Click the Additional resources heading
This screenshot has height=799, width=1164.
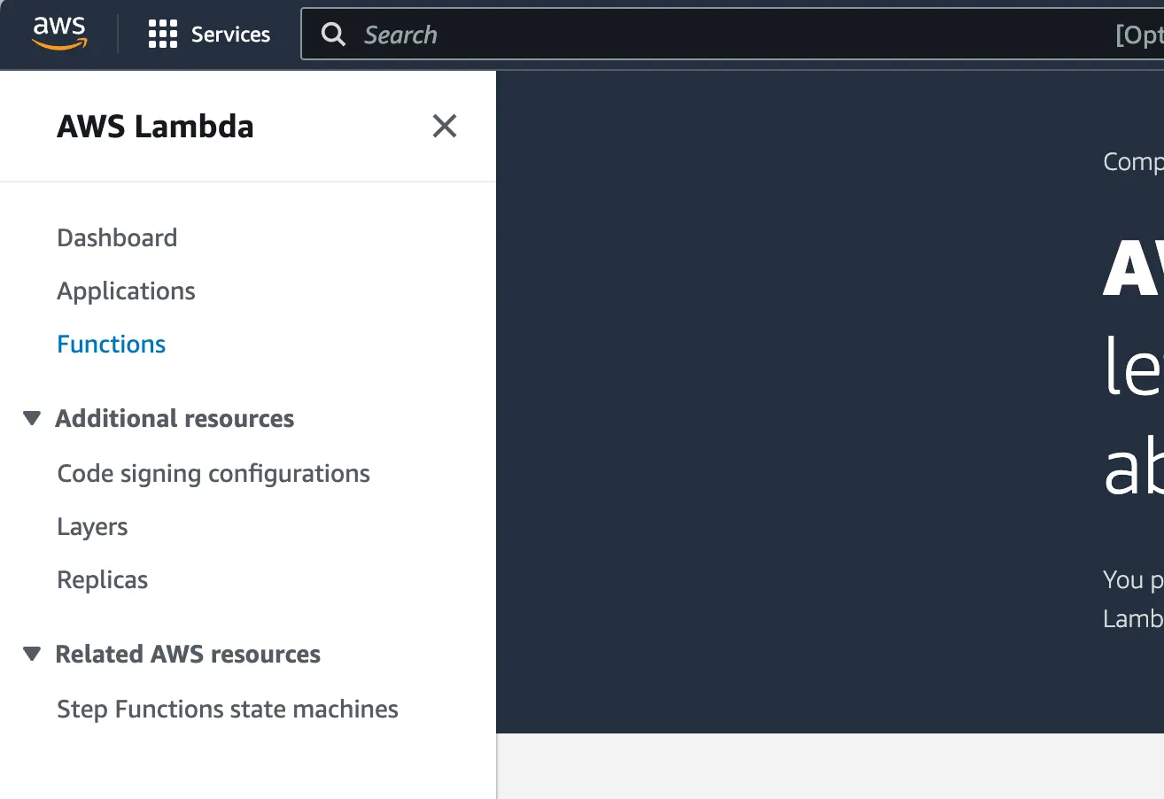point(175,417)
